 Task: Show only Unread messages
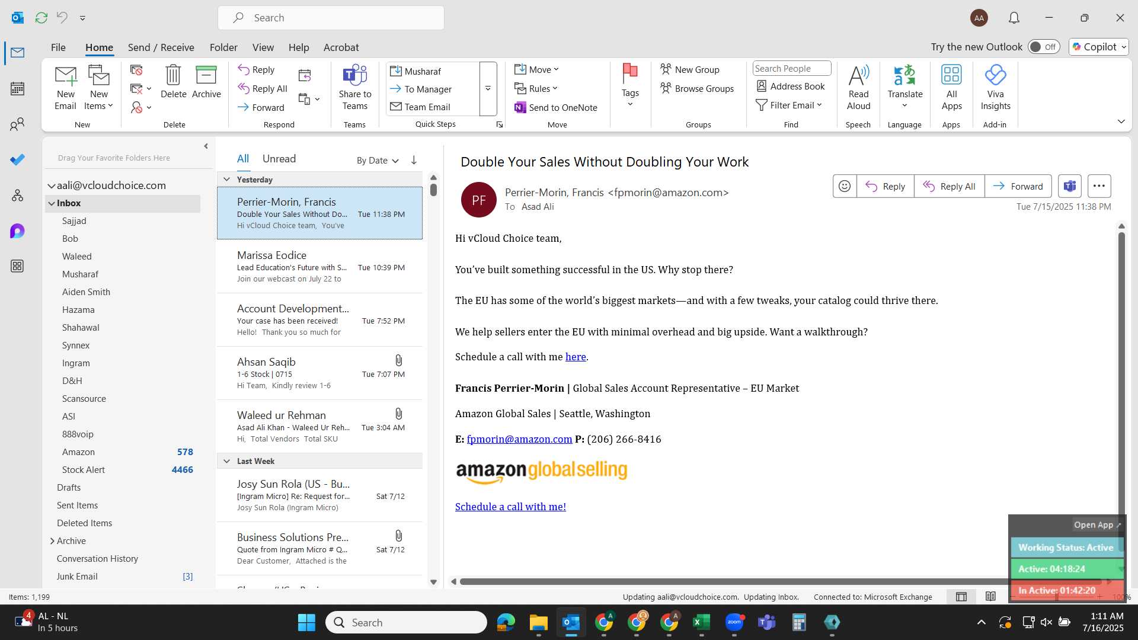click(x=279, y=159)
